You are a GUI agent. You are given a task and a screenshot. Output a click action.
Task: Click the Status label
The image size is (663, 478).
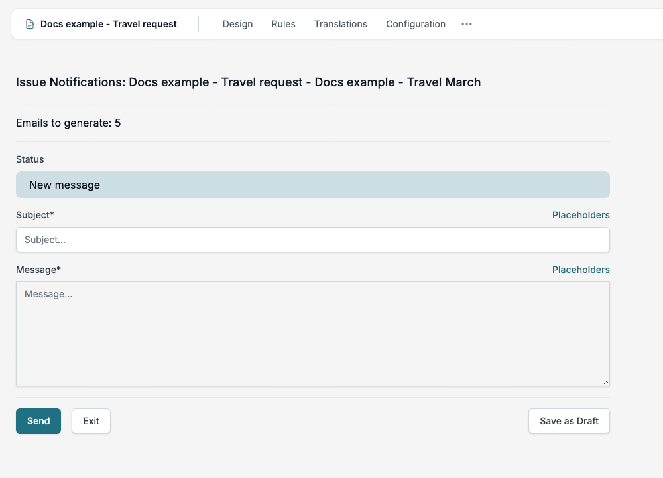30,159
